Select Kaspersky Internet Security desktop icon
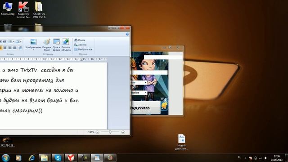This screenshot has width=288, height=162. coord(23,10)
